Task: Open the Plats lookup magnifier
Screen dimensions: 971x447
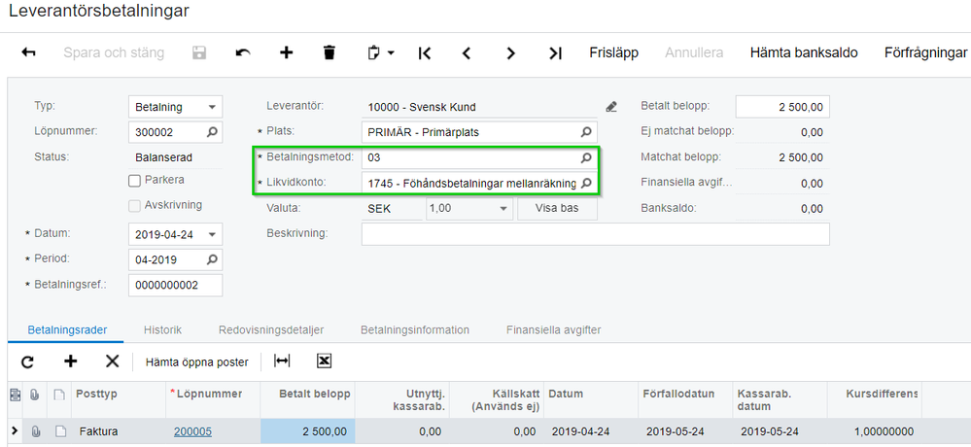Action: point(586,132)
